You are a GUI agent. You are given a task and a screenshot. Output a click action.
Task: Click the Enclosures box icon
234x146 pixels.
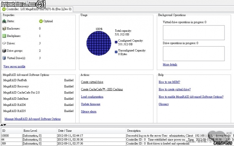pos(4,28)
